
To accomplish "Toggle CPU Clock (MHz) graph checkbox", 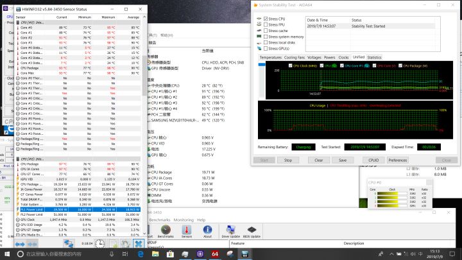I will [291, 65].
